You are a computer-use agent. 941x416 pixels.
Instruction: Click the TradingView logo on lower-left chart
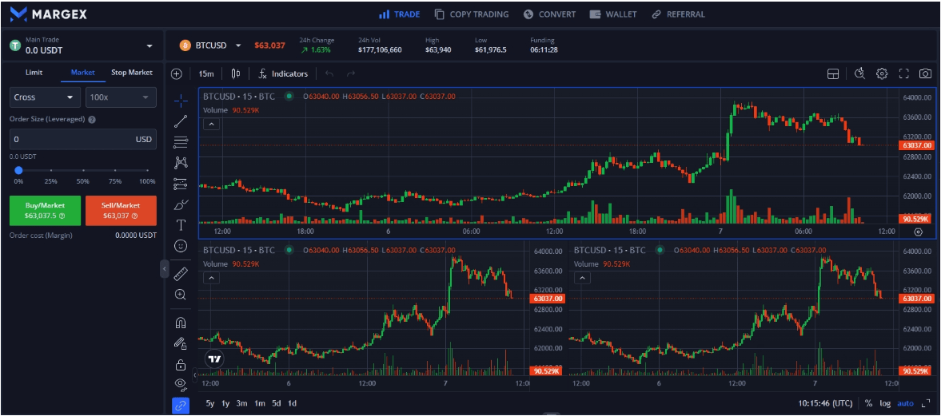pyautogui.click(x=214, y=359)
